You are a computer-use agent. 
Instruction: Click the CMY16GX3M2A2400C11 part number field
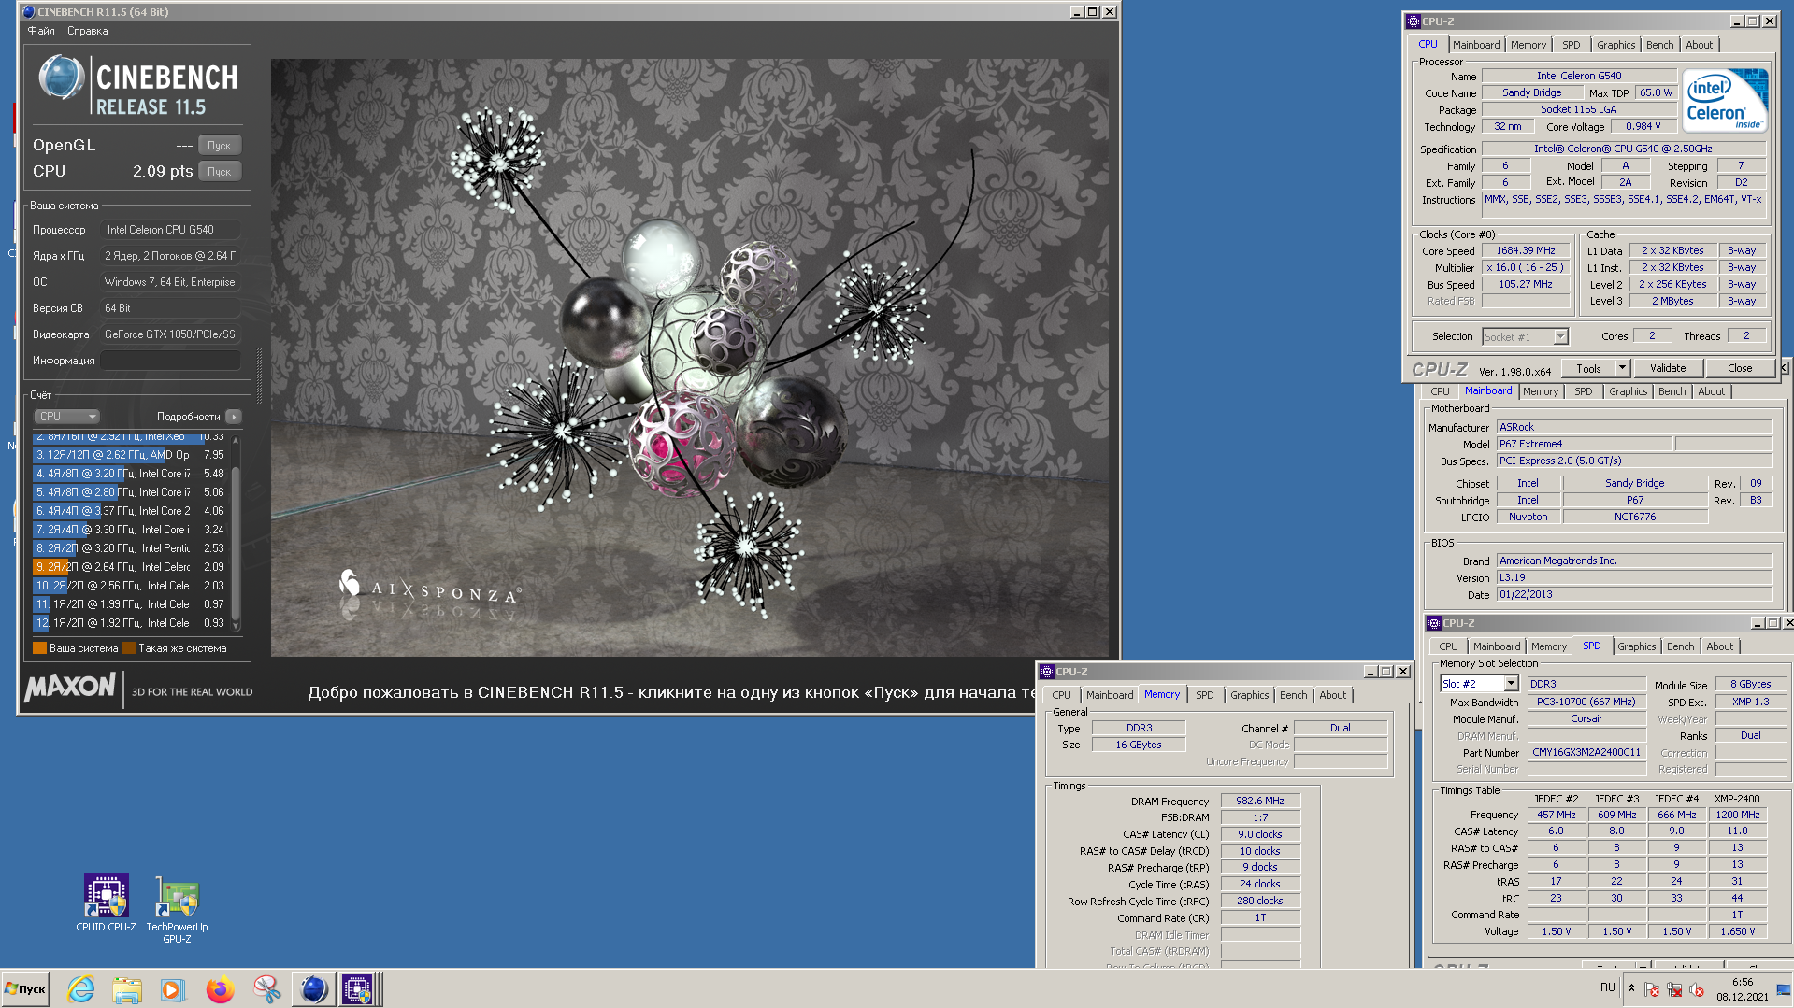1586,752
